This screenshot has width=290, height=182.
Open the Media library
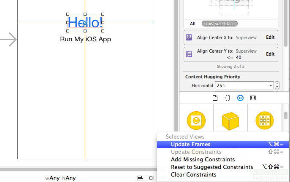tap(253, 98)
